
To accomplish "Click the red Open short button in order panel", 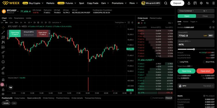I will pyautogui.click(x=205, y=71).
